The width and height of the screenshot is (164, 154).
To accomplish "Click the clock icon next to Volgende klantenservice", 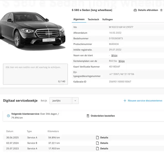I will click(x=8, y=116).
